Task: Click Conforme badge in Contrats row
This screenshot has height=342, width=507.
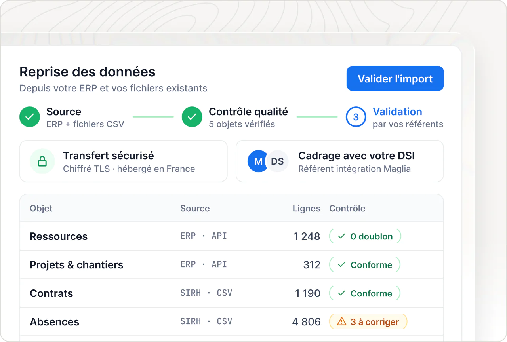Action: pyautogui.click(x=365, y=293)
